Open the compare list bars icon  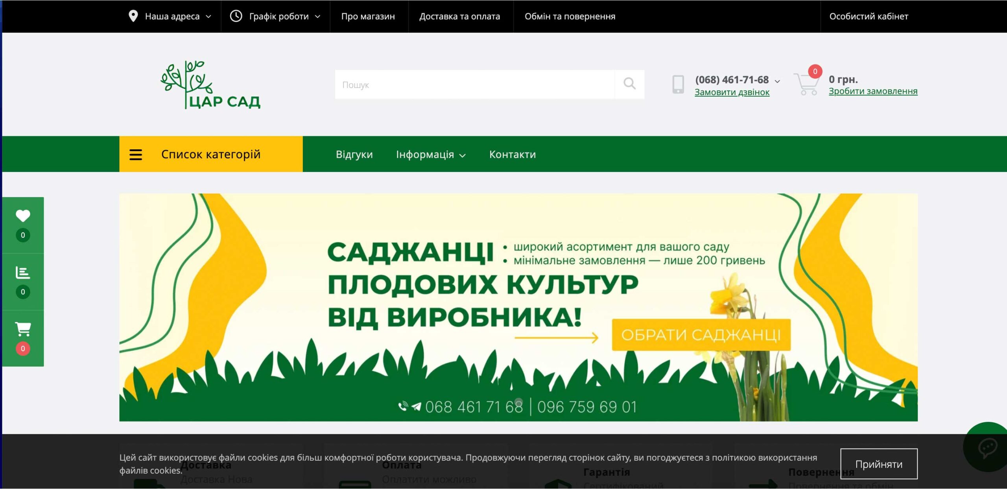23,273
